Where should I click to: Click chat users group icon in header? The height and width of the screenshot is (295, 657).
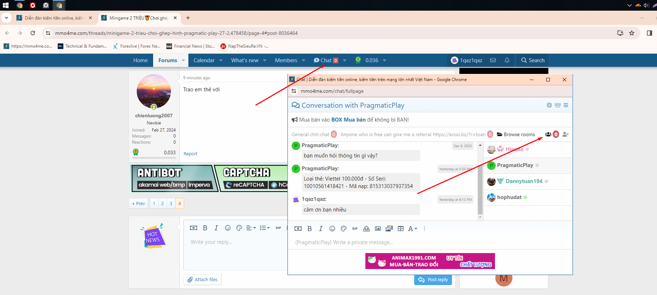coord(558,105)
